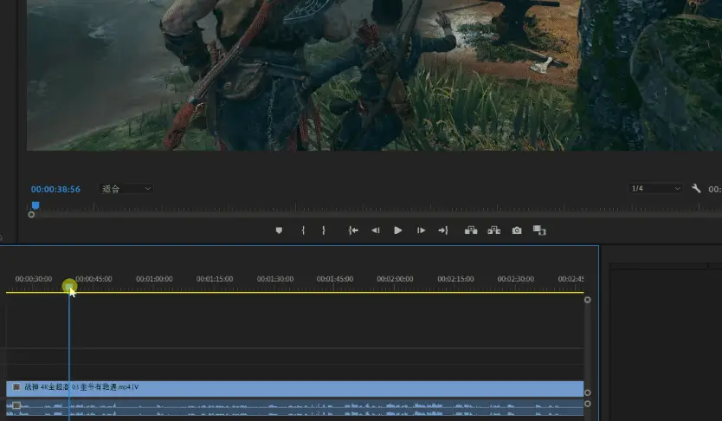Click the monitor zoom scrollbar handle
The width and height of the screenshot is (722, 421).
31,215
